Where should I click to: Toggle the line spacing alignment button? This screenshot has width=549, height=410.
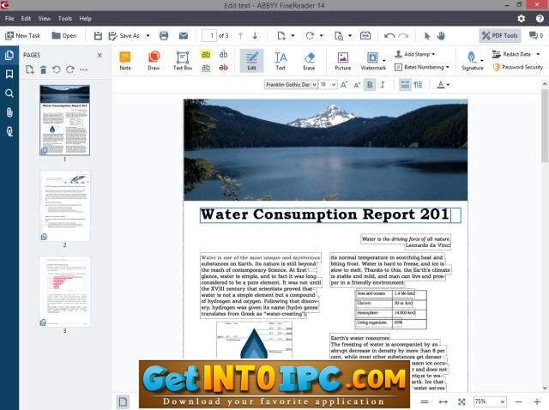tap(405, 84)
